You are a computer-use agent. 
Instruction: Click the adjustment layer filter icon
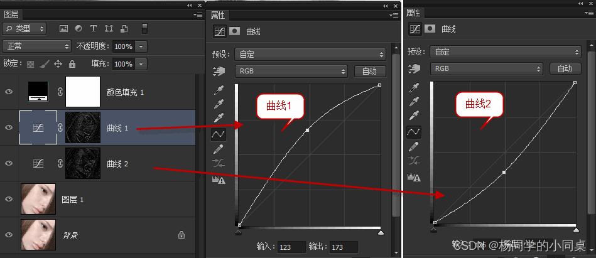[x=79, y=28]
